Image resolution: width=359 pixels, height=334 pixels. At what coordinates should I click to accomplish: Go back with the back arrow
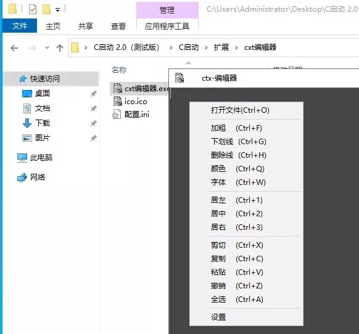coord(14,48)
